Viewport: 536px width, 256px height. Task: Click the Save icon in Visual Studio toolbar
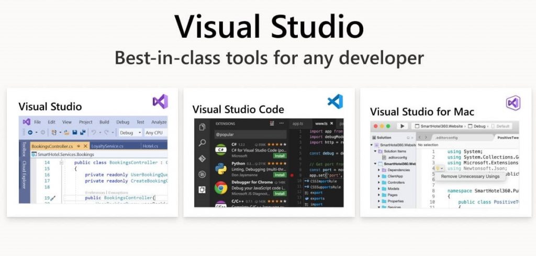pyautogui.click(x=75, y=133)
